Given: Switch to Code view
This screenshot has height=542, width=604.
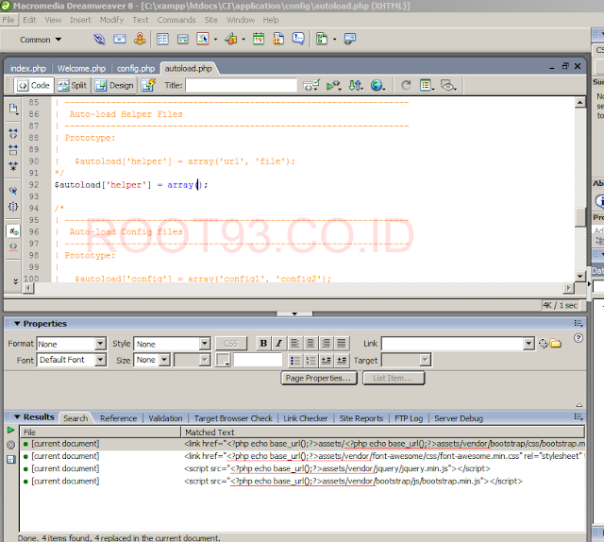Looking at the screenshot, I should tap(34, 86).
